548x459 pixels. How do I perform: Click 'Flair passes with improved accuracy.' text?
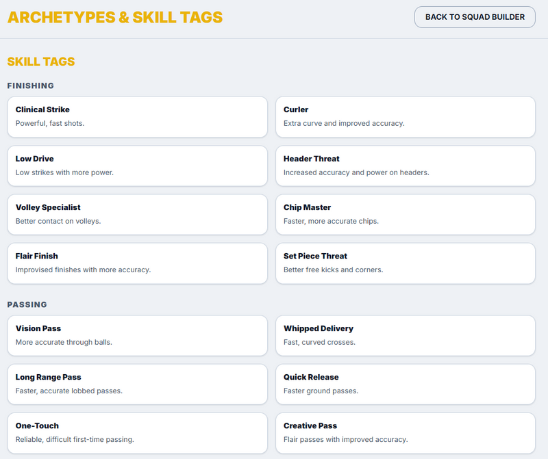tap(345, 439)
